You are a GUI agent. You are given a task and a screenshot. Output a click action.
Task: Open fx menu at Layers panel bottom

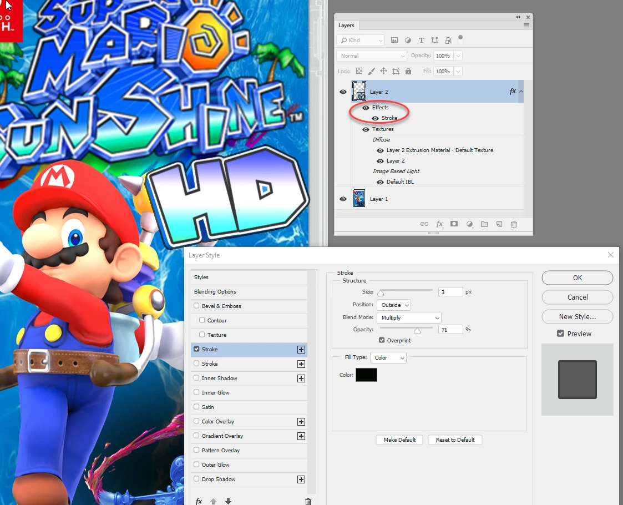point(439,224)
